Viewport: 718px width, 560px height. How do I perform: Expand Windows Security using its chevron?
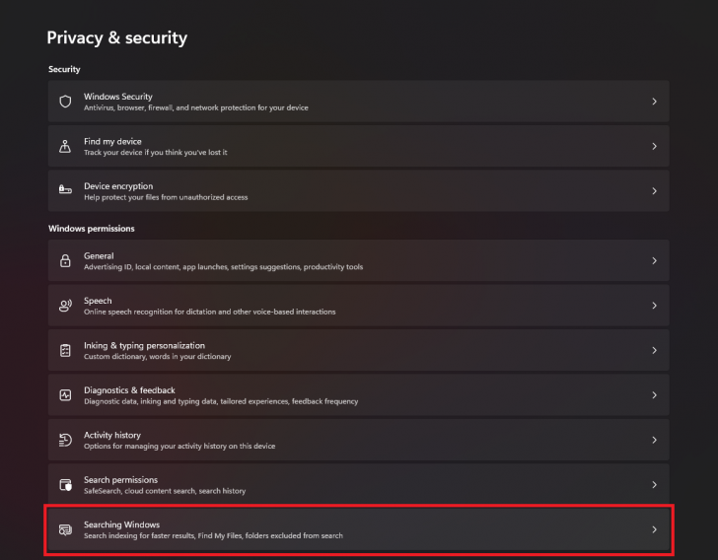coord(654,102)
